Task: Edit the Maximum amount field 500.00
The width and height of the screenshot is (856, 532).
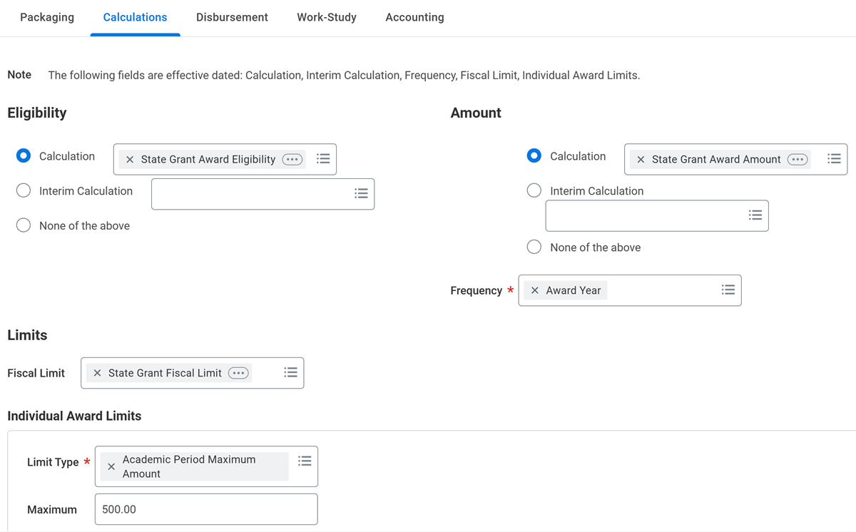Action: pos(206,509)
